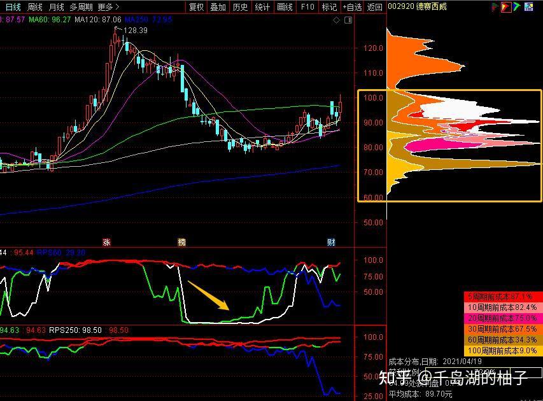The height and width of the screenshot is (401, 543).
Task: Click the blue-green arrow chip icon
Action: [x=517, y=6]
